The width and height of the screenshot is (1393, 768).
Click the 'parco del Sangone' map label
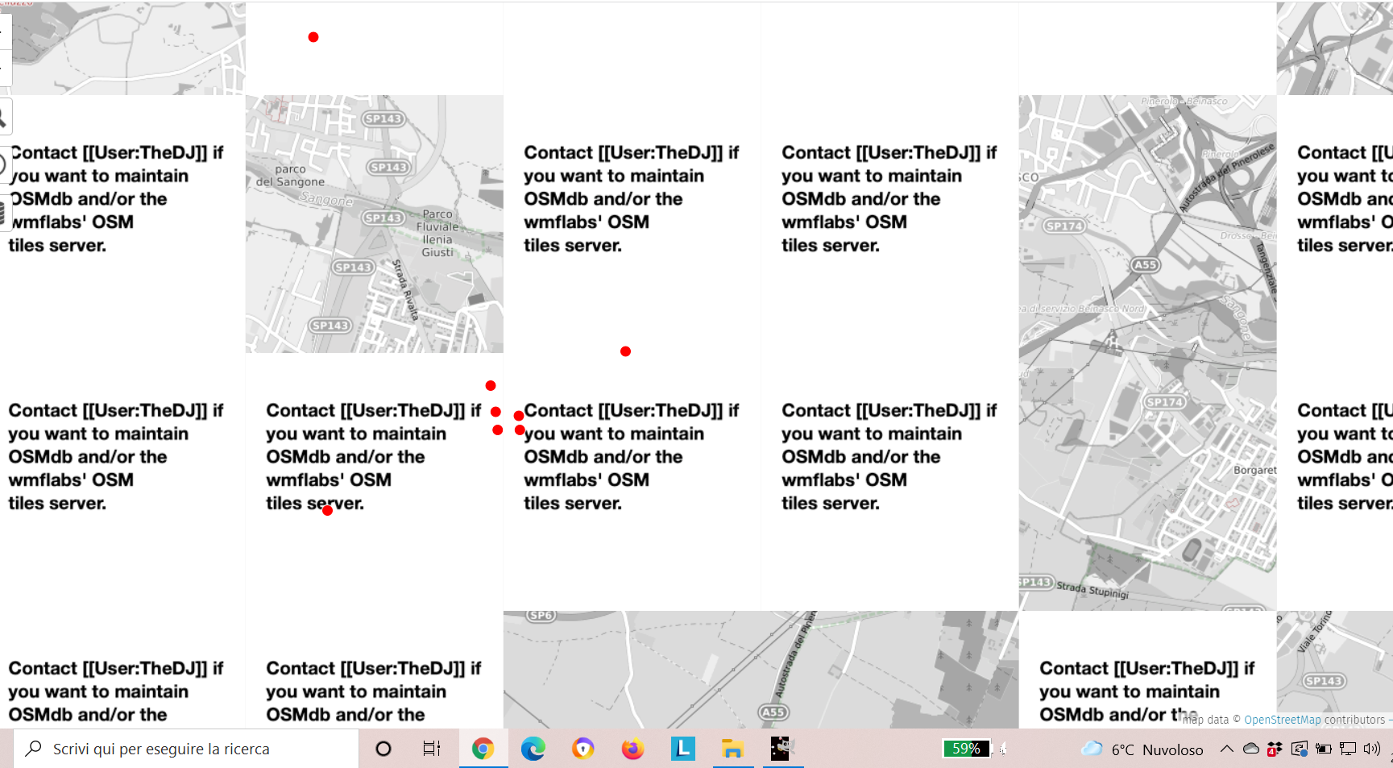(291, 176)
